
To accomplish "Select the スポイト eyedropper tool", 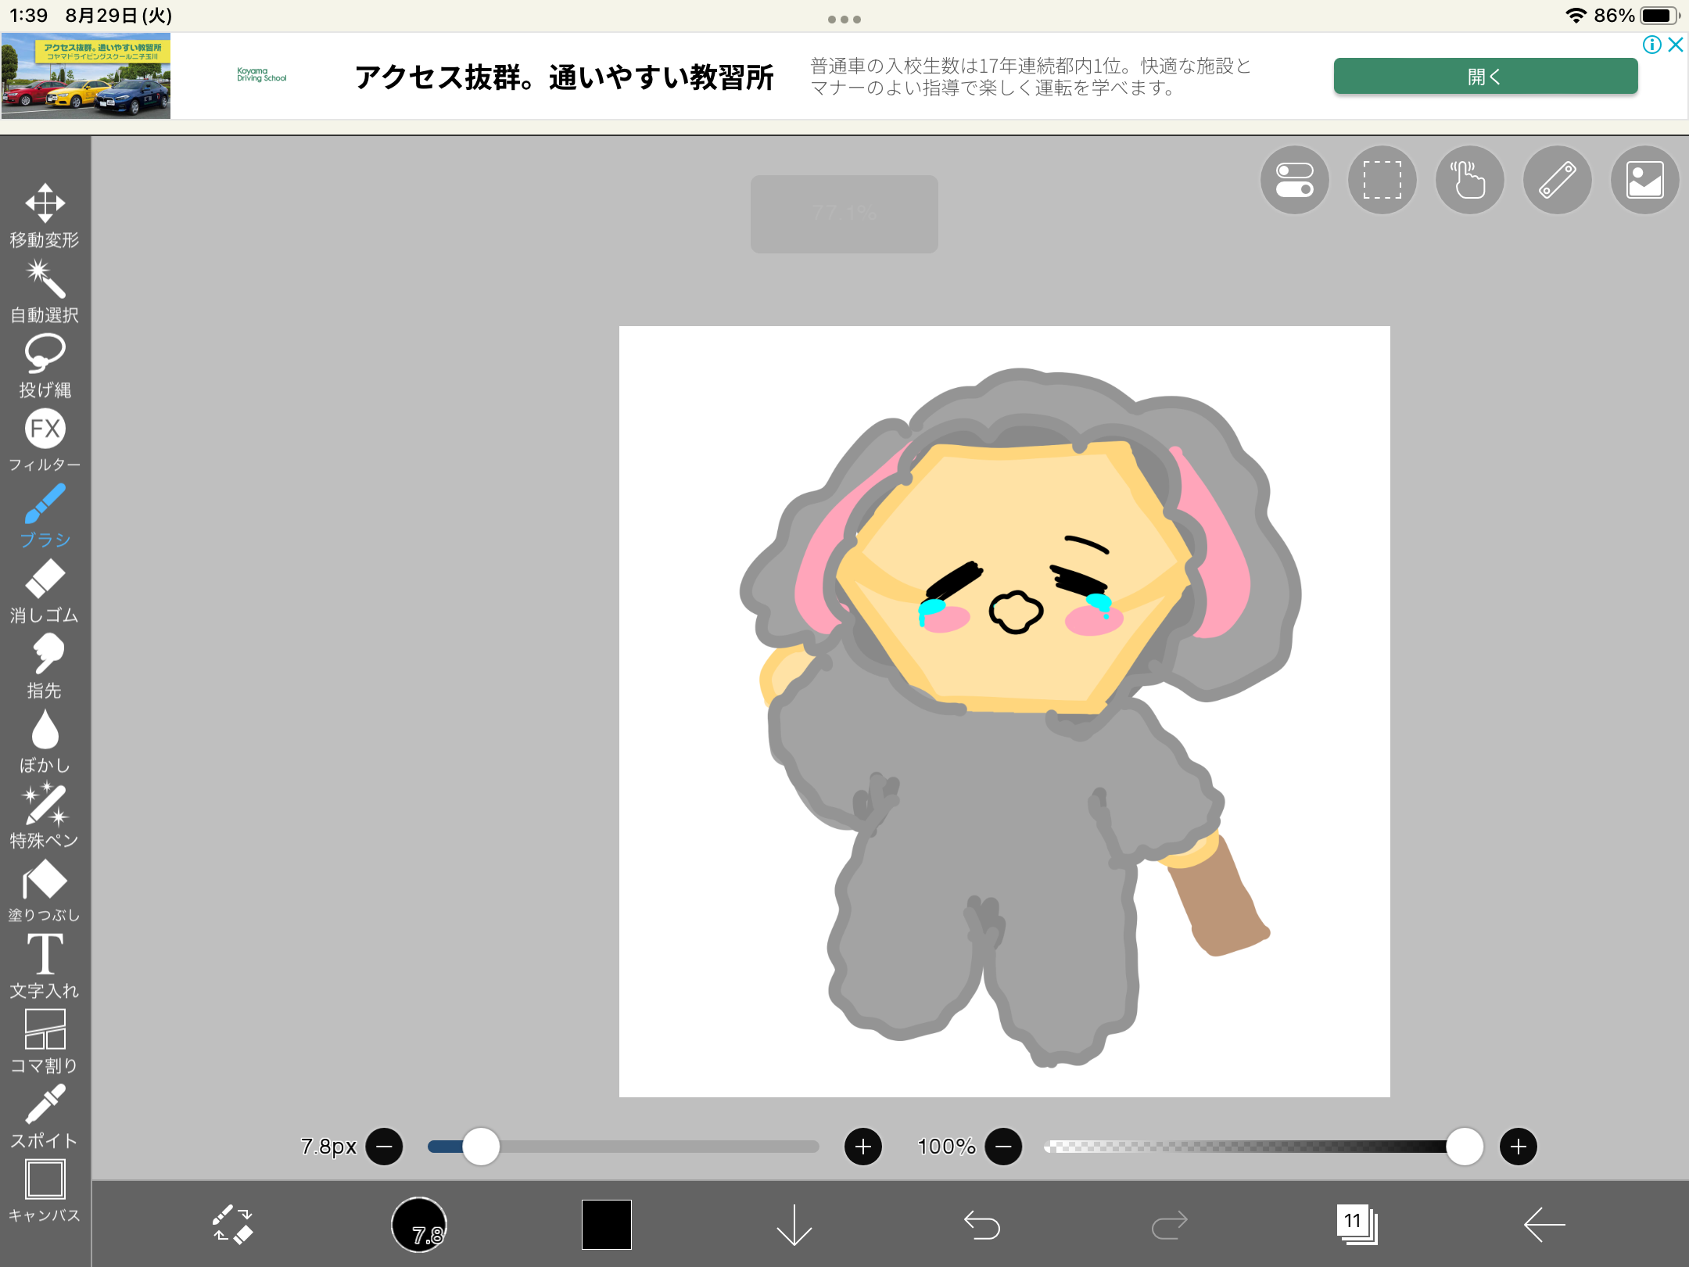I will click(x=45, y=1117).
